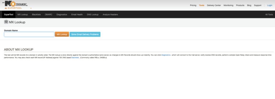Viewport: 275px width, 99px height.
Task: Open the DNS Lookup tab
Action: coord(93,15)
